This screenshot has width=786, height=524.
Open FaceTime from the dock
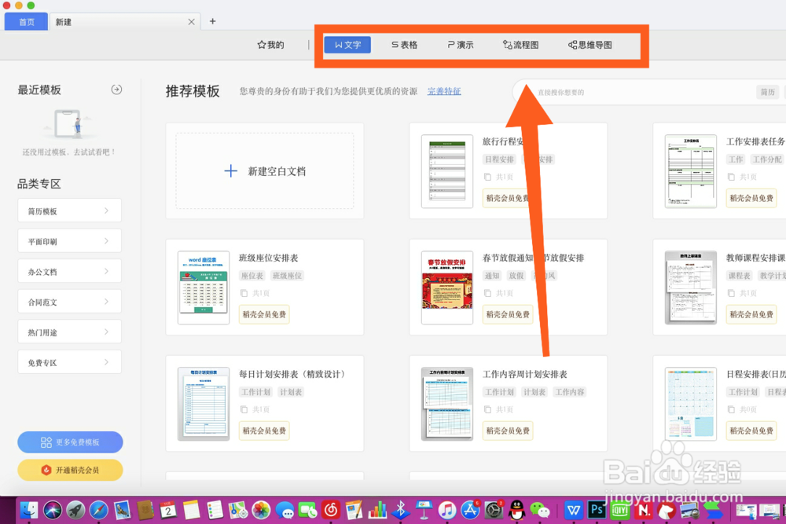tap(307, 511)
